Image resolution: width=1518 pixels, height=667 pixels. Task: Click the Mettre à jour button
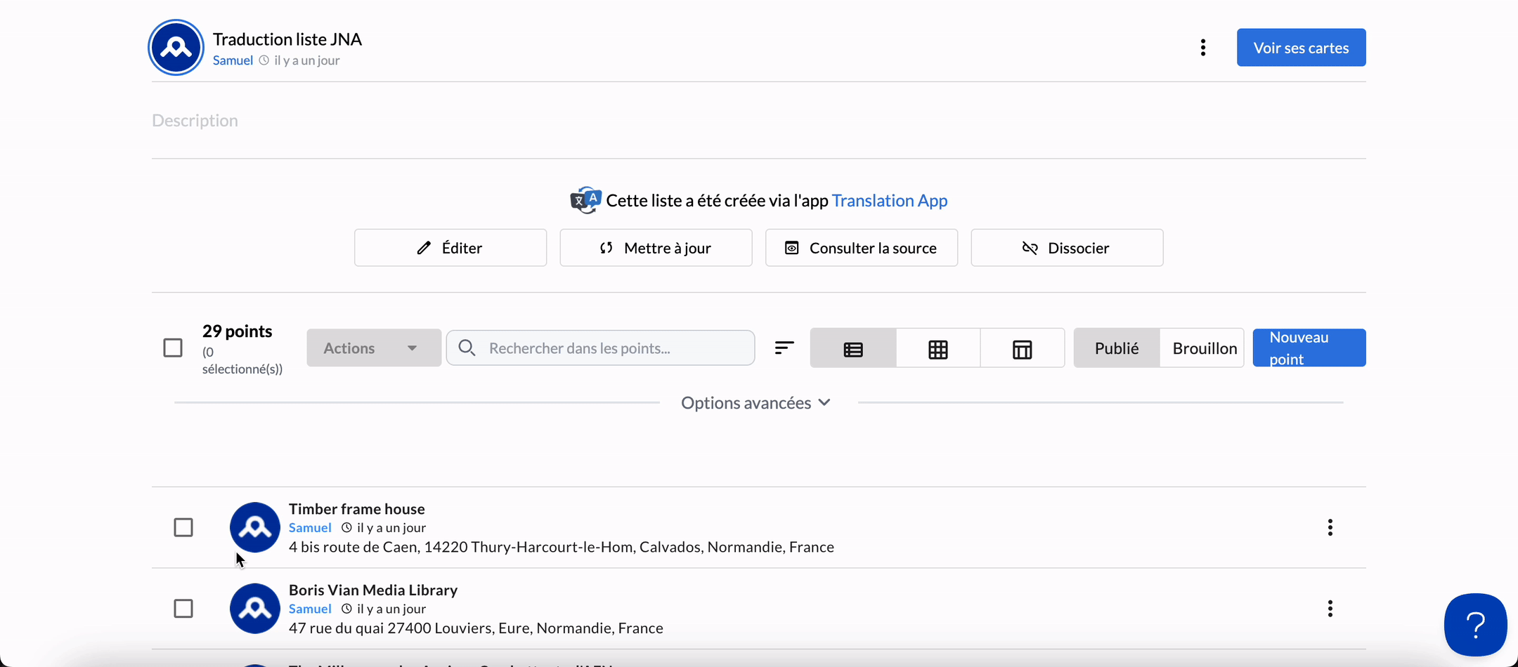(x=656, y=248)
